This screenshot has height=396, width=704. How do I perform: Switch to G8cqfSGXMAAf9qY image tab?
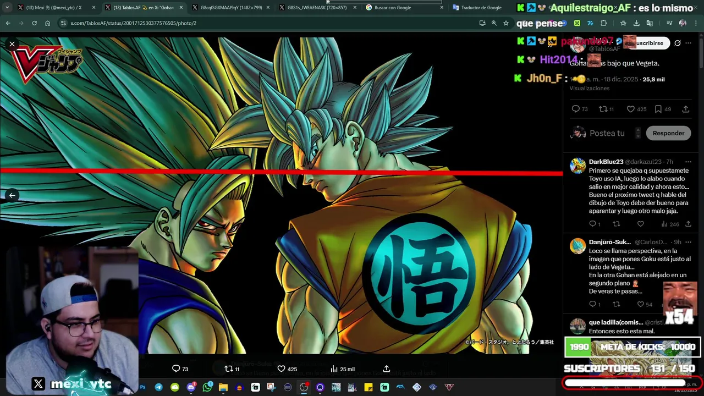(231, 8)
